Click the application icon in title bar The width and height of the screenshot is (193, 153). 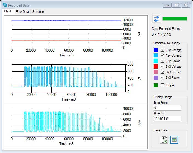click(x=5, y=5)
